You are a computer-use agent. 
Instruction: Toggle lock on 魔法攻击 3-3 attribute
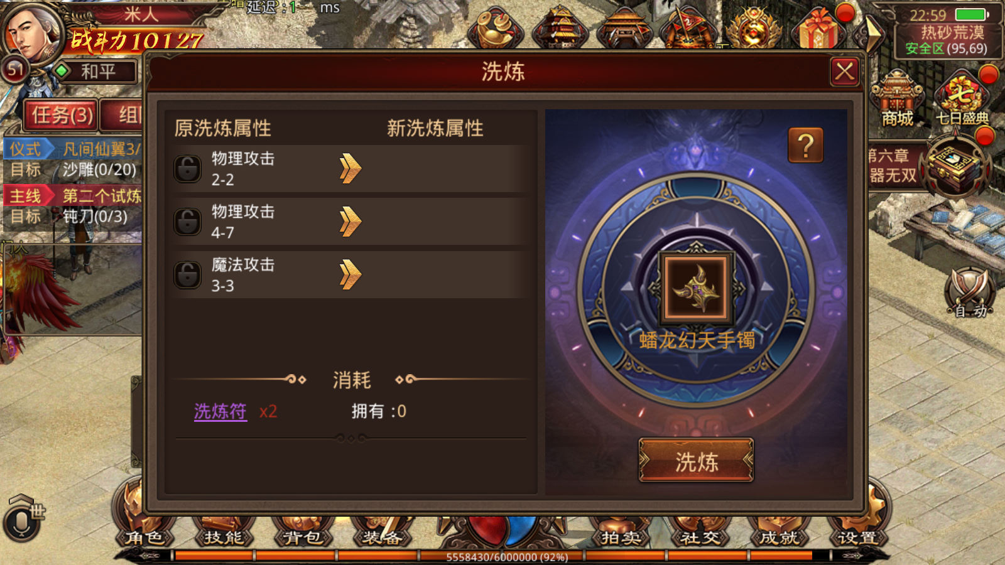(187, 275)
